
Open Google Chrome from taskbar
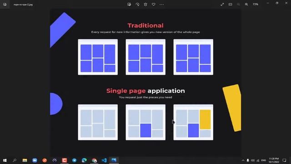click(x=94, y=160)
